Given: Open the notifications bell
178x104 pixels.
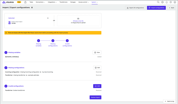Looking at the screenshot, I should coord(166,2).
